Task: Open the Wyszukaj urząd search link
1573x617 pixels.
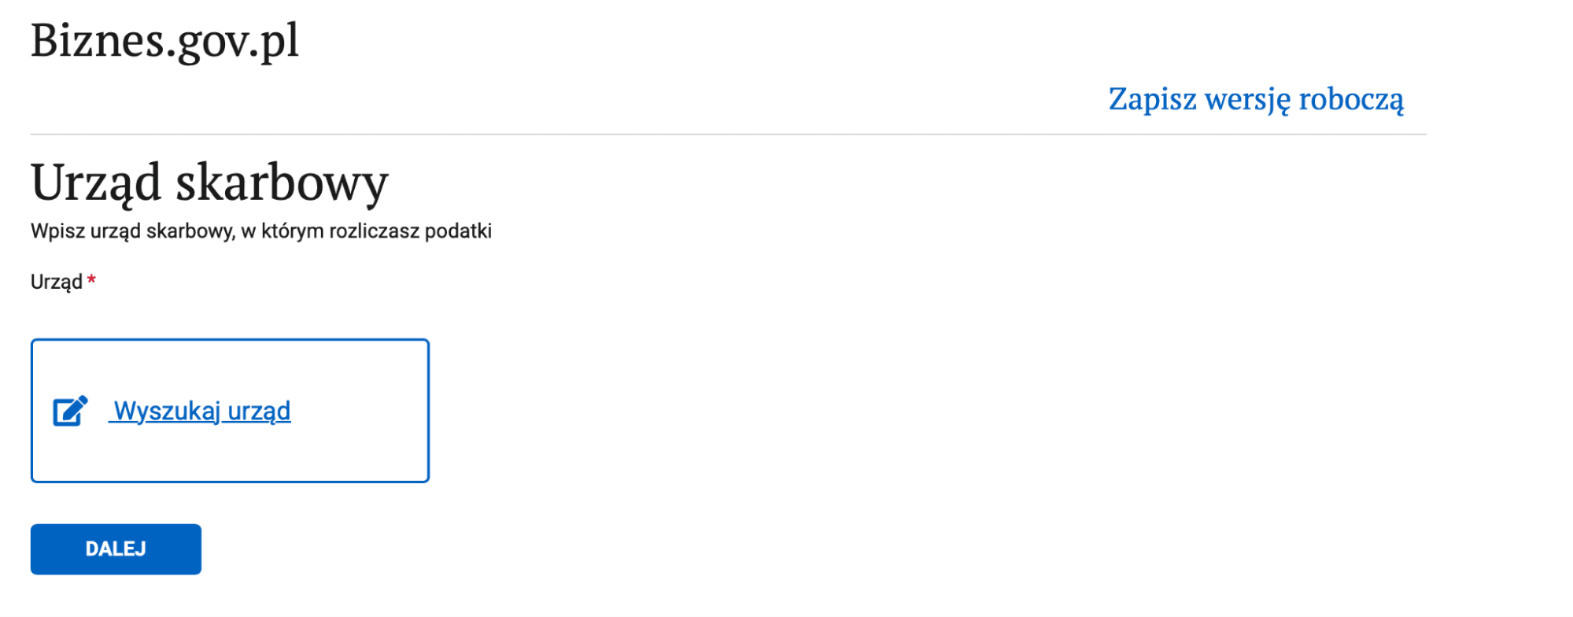Action: tap(201, 411)
